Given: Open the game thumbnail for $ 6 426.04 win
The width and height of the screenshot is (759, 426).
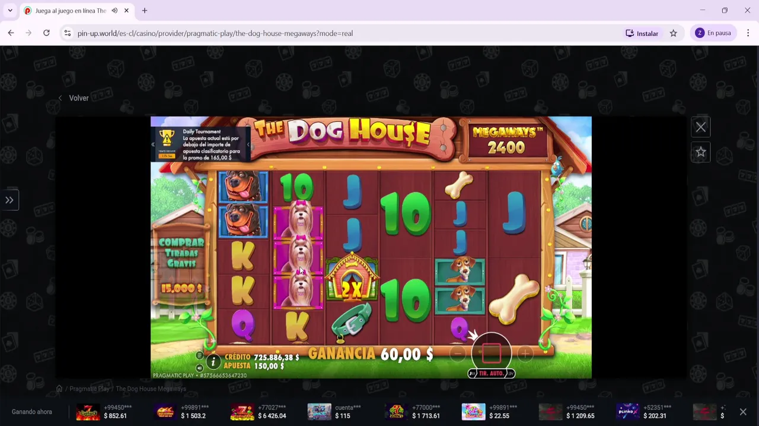Looking at the screenshot, I should [x=242, y=412].
